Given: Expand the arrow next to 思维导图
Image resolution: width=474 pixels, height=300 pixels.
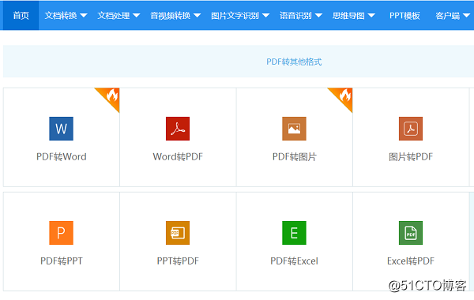Looking at the screenshot, I should pos(371,16).
